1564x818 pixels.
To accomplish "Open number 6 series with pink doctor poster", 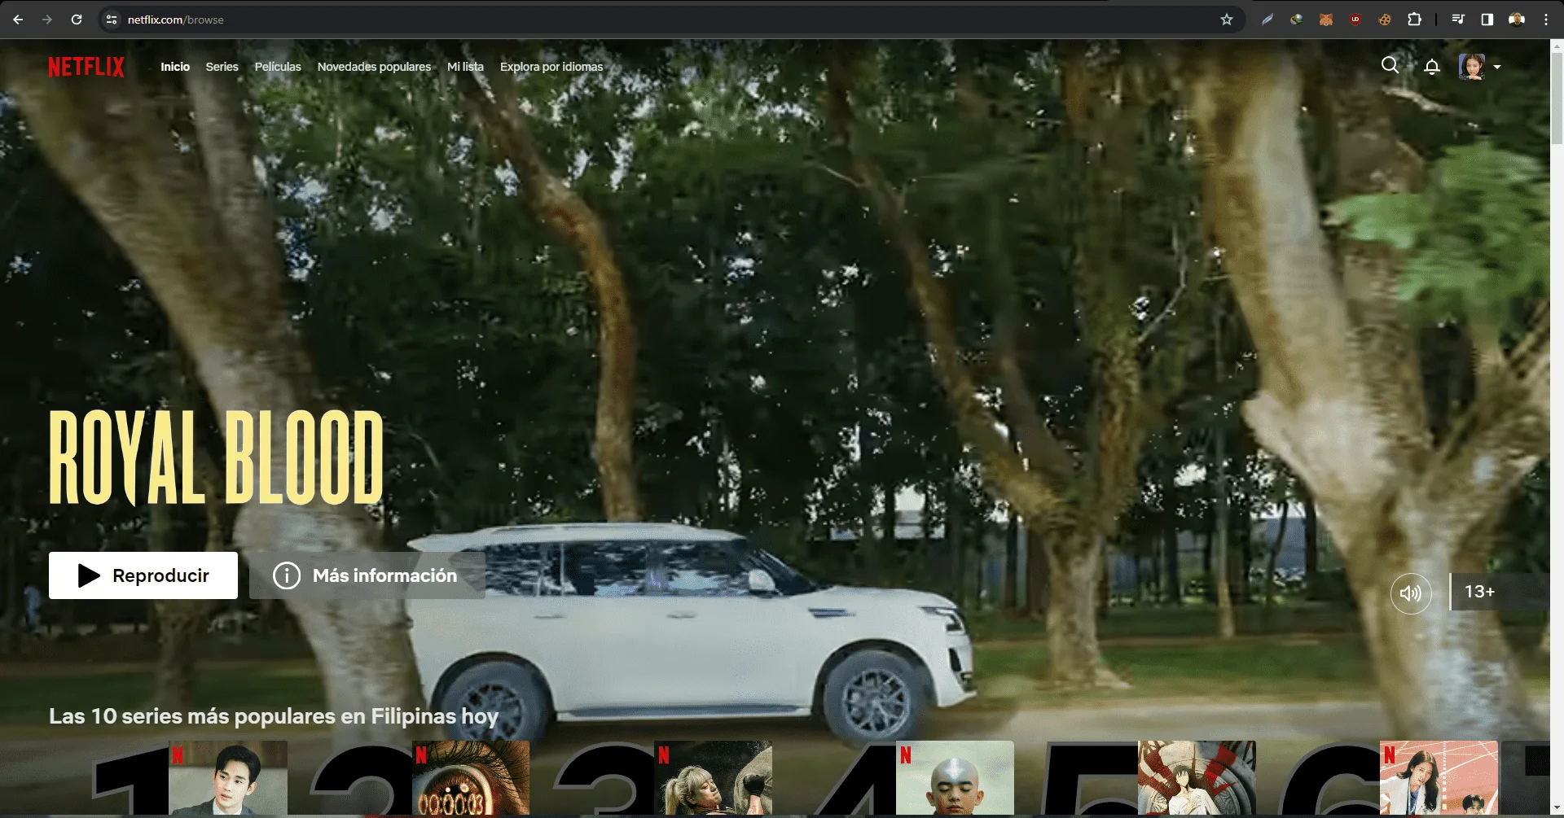I will [x=1439, y=778].
